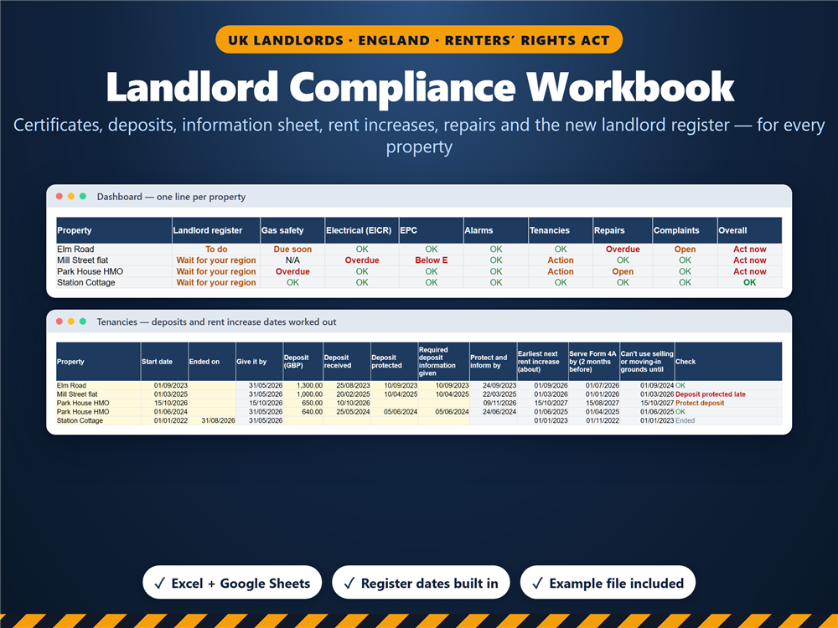Click the 'Tenancies — deposits and rent increase' title

(x=216, y=322)
